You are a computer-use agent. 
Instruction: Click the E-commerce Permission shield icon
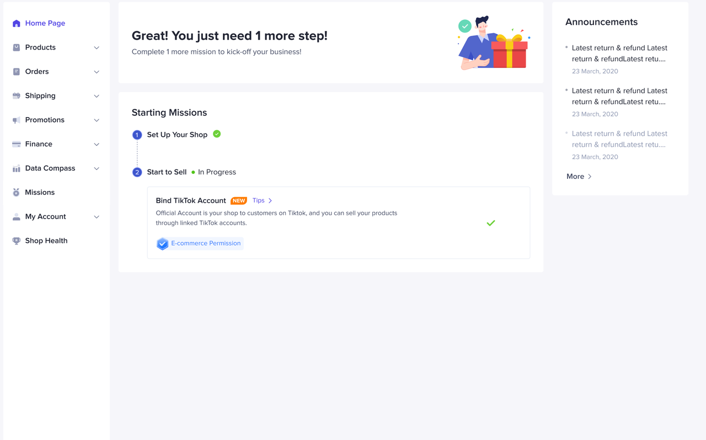click(x=162, y=243)
